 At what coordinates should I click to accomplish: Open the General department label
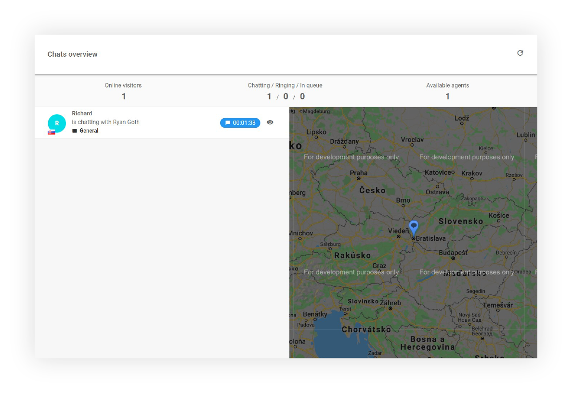89,130
